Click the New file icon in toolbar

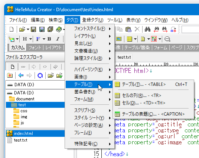point(12,29)
